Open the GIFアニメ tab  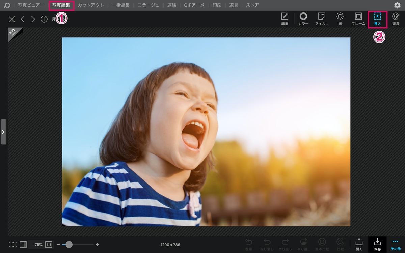[x=194, y=5]
